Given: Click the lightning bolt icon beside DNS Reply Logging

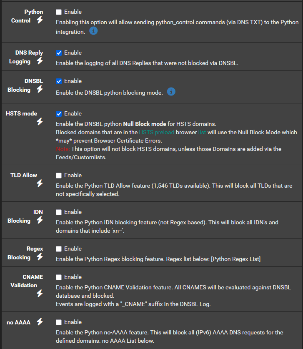Looking at the screenshot, I should (x=40, y=61).
